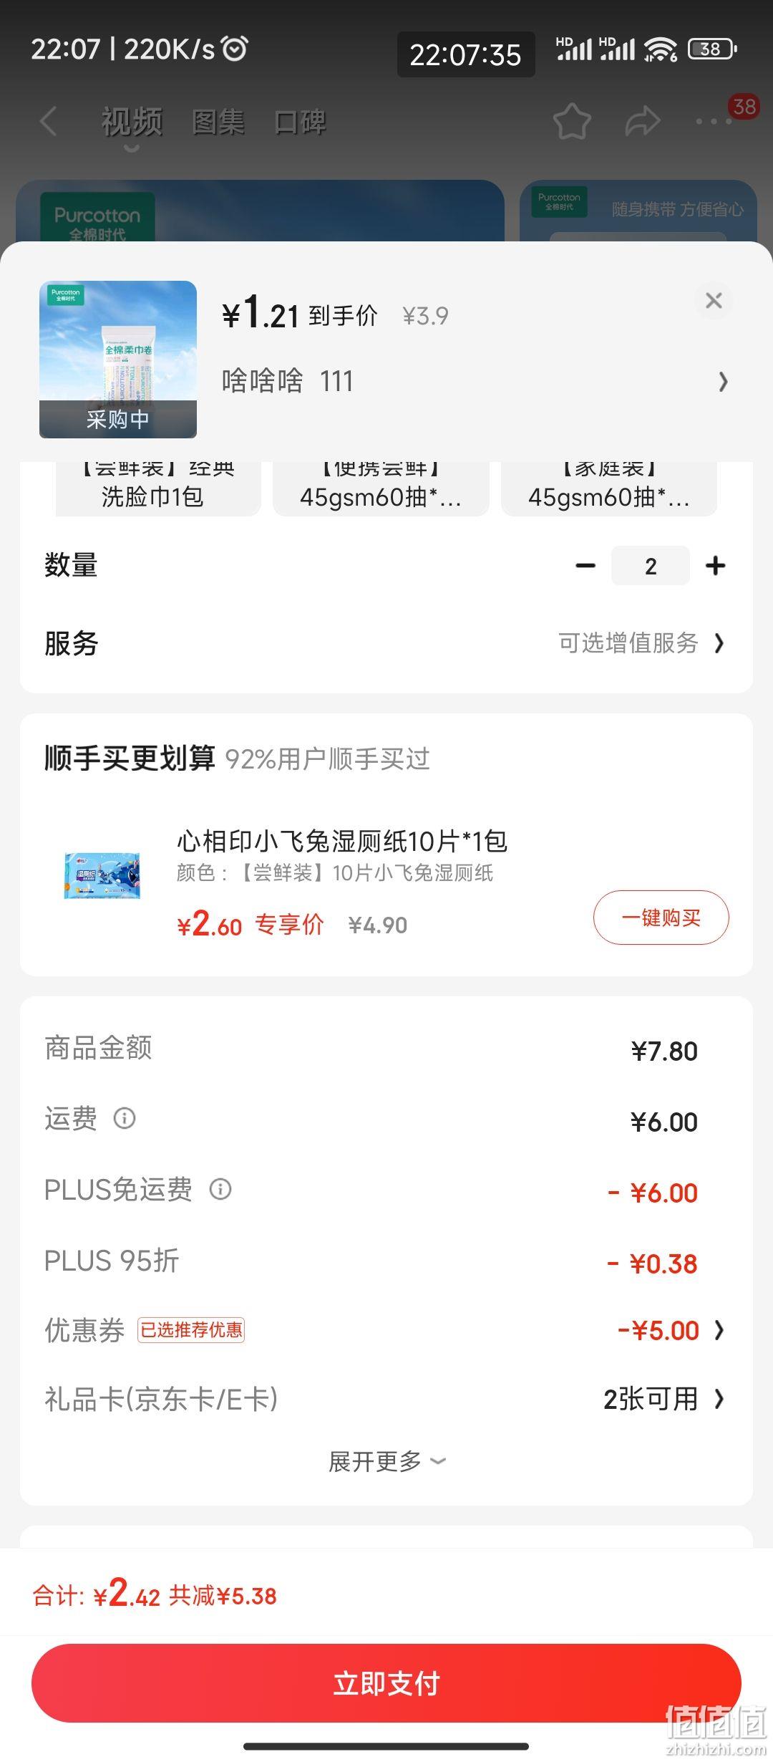773x1762 pixels.
Task: Select 【尝鲜装】洗脸巾1包 option
Action: (158, 488)
